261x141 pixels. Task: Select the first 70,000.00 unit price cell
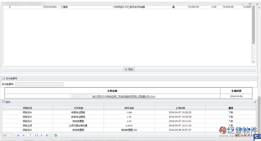[191, 7]
